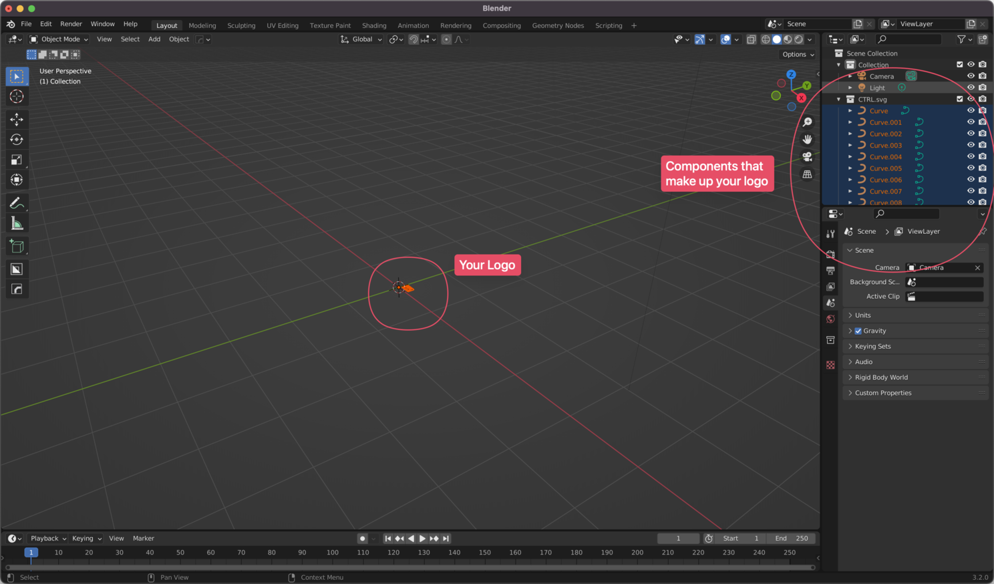This screenshot has width=994, height=584.
Task: Toggle X-ray mode in the viewport header
Action: click(x=751, y=39)
